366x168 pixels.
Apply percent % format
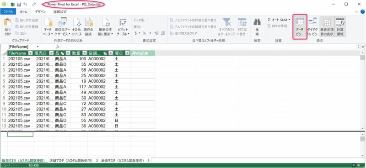(144, 33)
